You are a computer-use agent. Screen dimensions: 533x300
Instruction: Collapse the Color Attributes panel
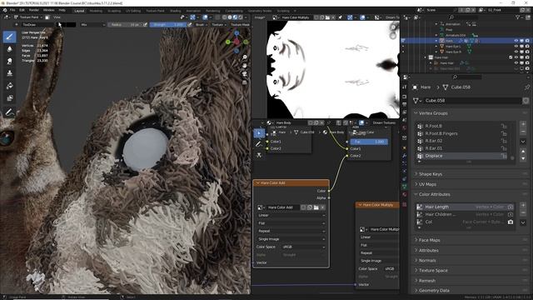point(434,194)
